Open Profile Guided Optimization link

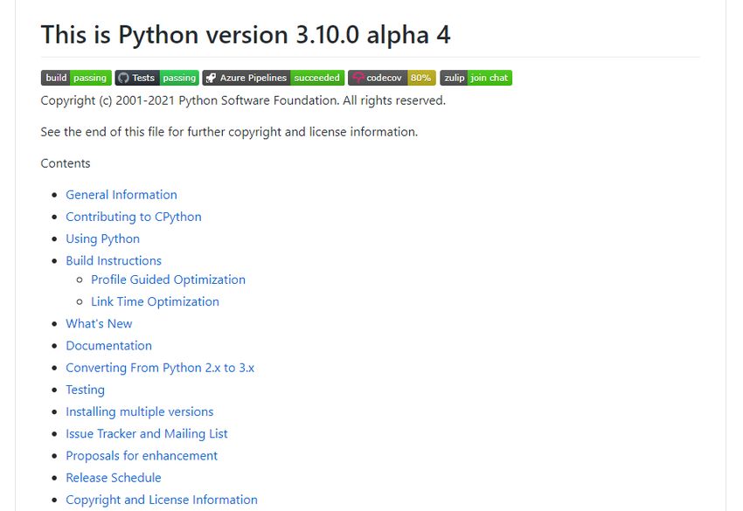point(168,280)
